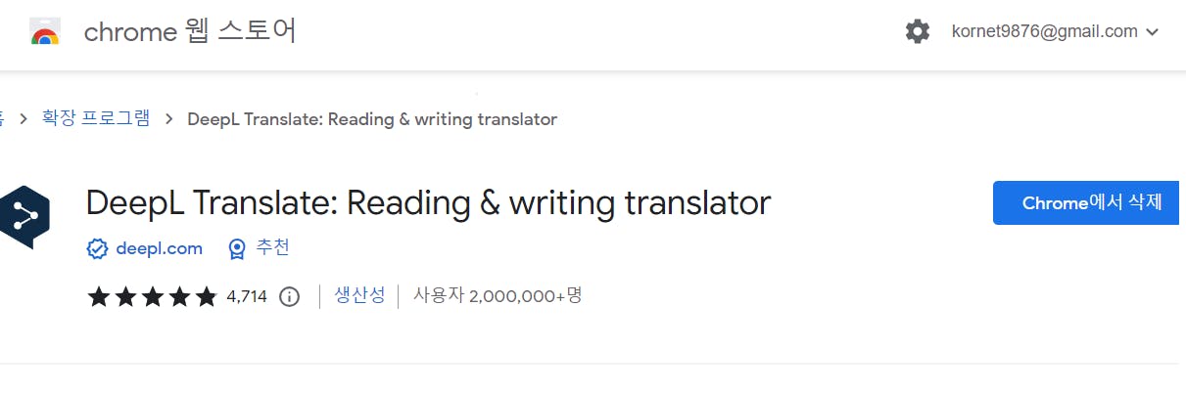Screen dimensions: 1186x394
Task: Expand the account dropdown arrow
Action: [1152, 32]
